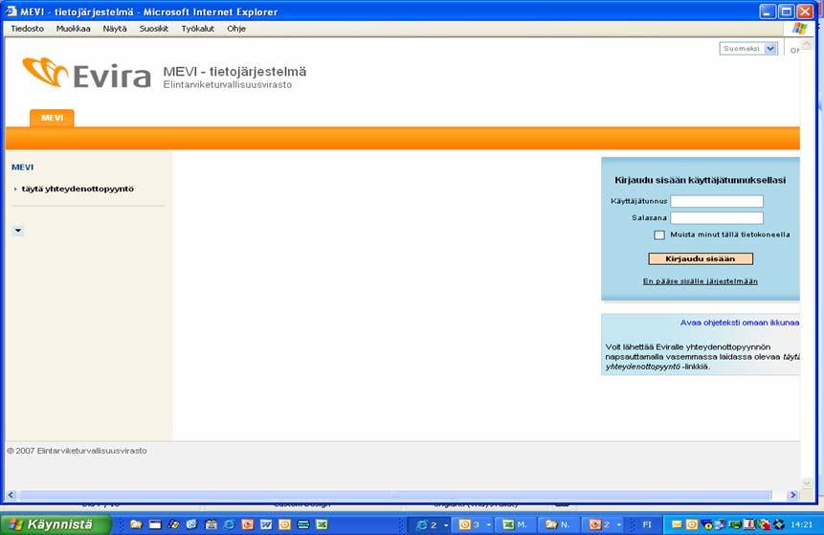The height and width of the screenshot is (535, 824).
Task: Expand the Internet Explorer taskbar group arrow
Action: click(x=446, y=525)
